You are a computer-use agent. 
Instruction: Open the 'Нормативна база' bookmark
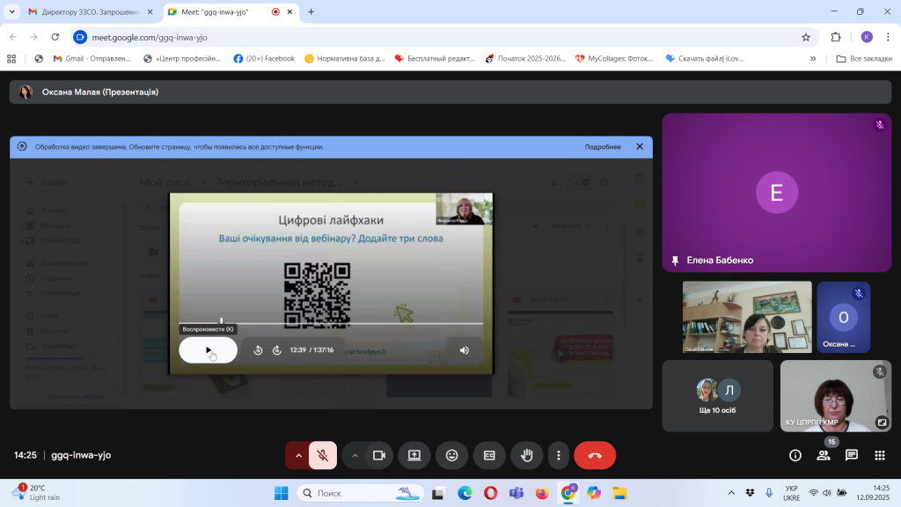345,59
